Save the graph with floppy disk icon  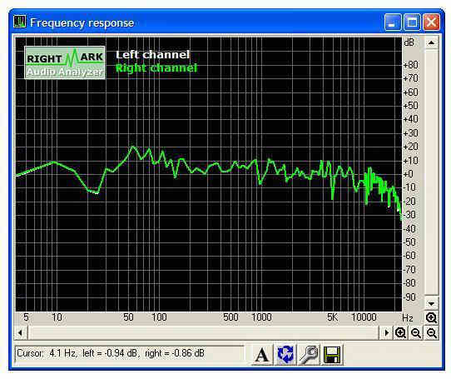[332, 355]
